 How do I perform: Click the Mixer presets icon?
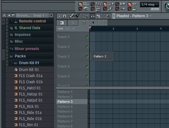(12, 49)
